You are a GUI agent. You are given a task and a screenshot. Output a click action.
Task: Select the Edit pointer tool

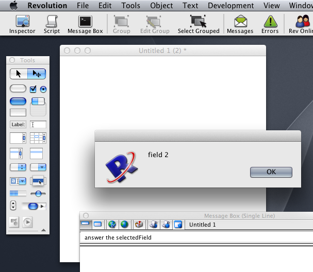(x=37, y=74)
